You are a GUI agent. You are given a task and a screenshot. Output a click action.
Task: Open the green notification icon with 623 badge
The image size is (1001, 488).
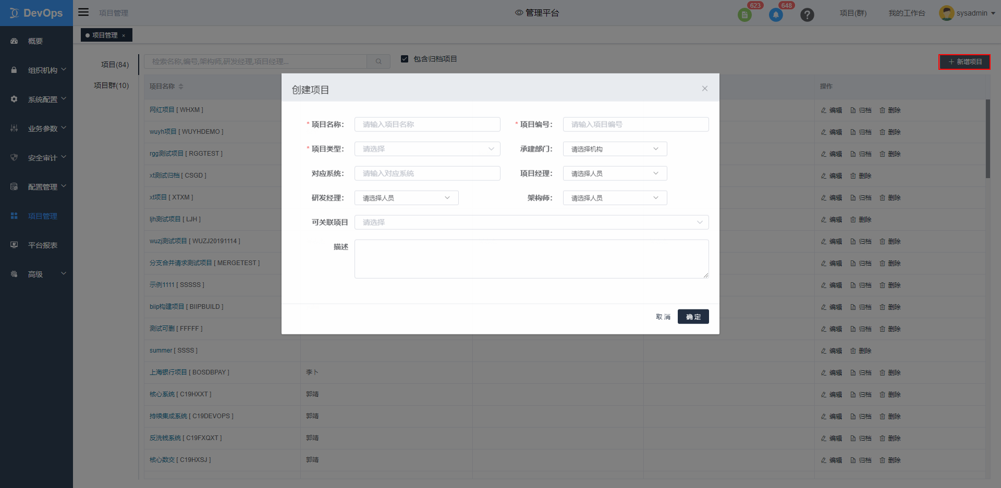(x=744, y=15)
